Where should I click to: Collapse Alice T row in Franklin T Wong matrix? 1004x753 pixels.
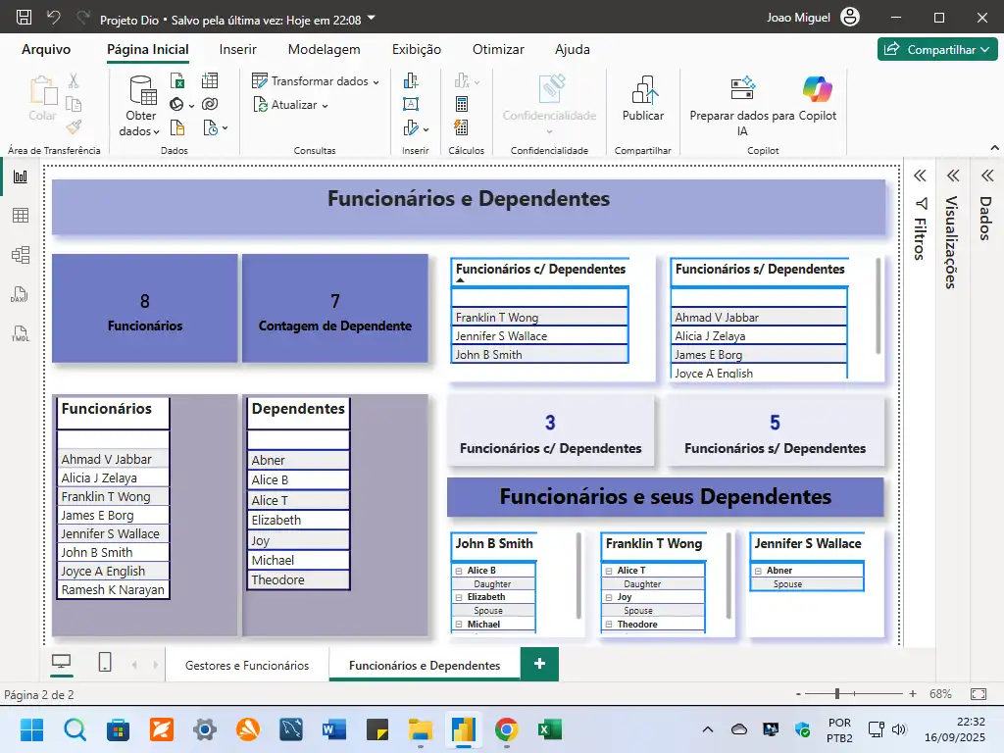pos(609,571)
